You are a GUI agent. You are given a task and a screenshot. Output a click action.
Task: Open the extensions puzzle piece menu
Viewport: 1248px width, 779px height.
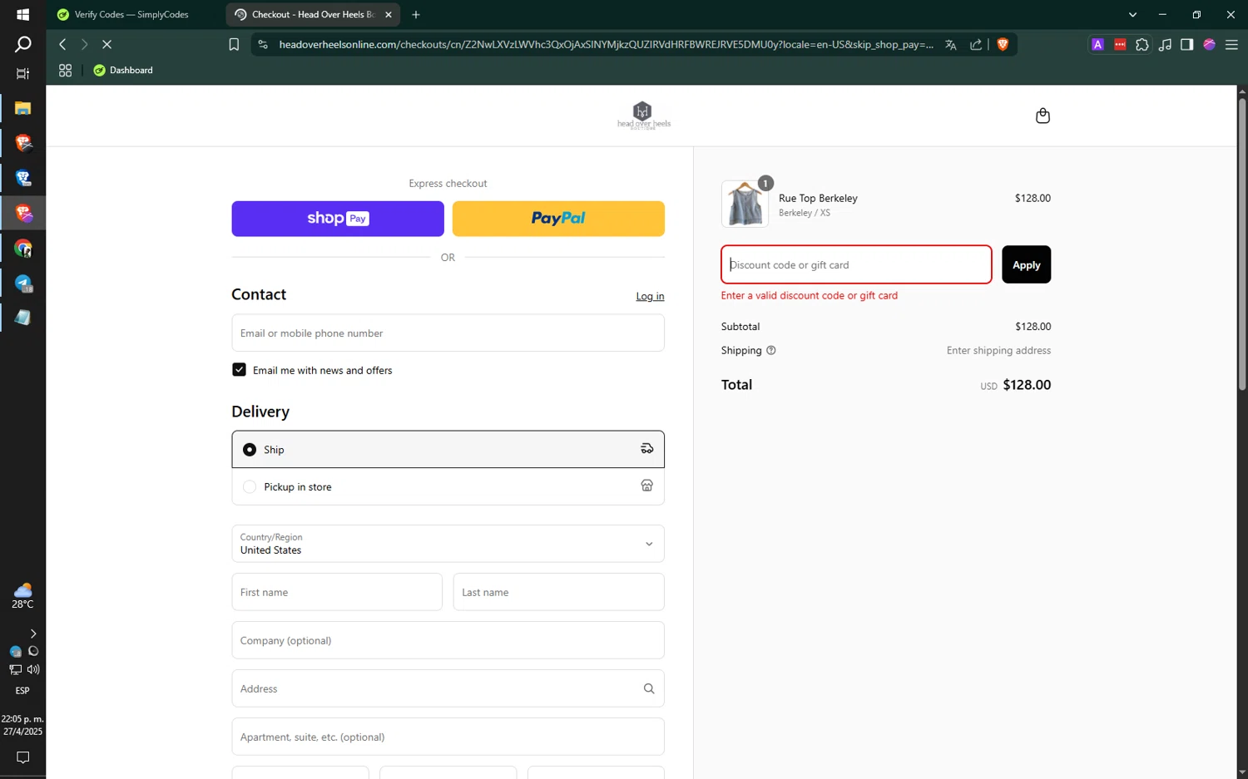(x=1142, y=45)
